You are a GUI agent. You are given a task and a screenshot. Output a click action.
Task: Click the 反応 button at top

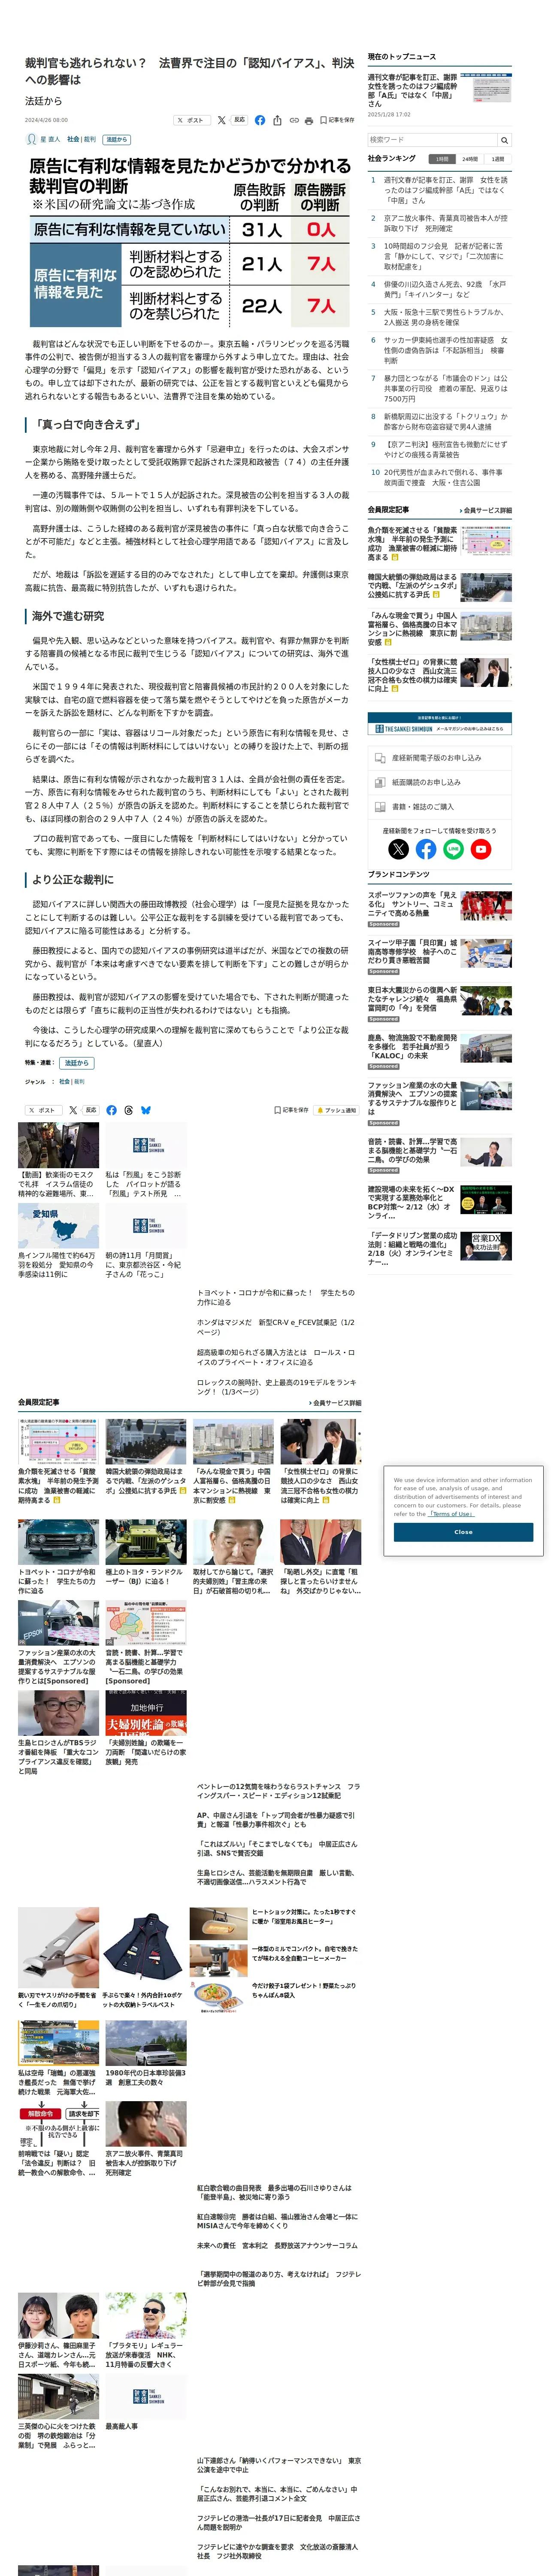(x=239, y=120)
